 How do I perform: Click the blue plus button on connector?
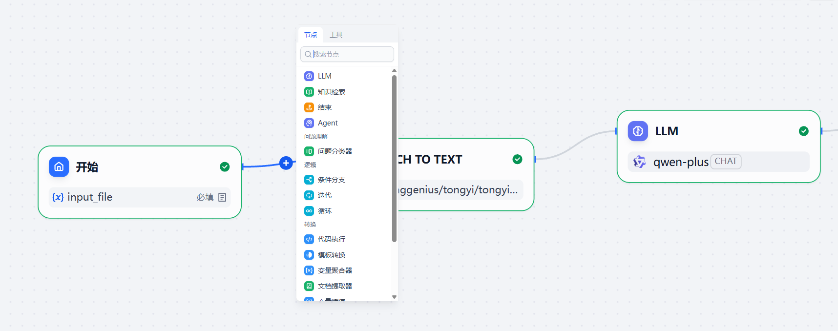(286, 163)
